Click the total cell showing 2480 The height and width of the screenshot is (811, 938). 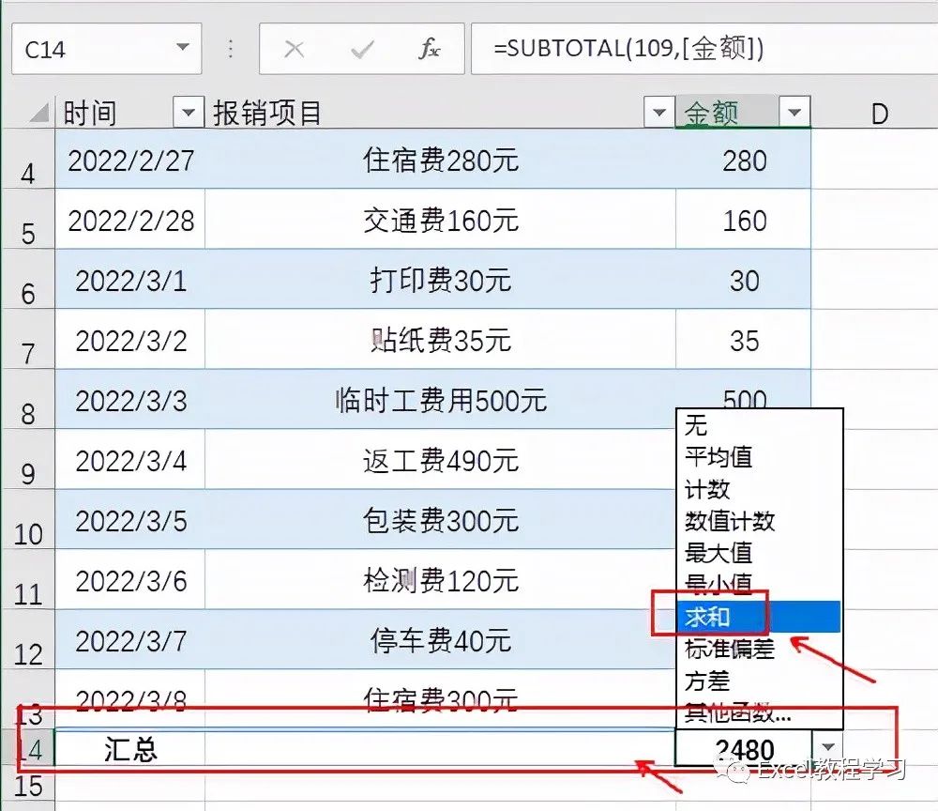coord(744,747)
